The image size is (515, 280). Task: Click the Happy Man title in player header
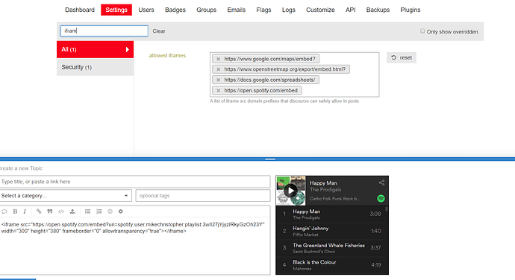323,183
